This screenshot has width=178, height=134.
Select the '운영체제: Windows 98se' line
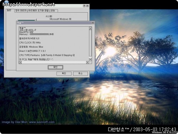click(x=31, y=47)
